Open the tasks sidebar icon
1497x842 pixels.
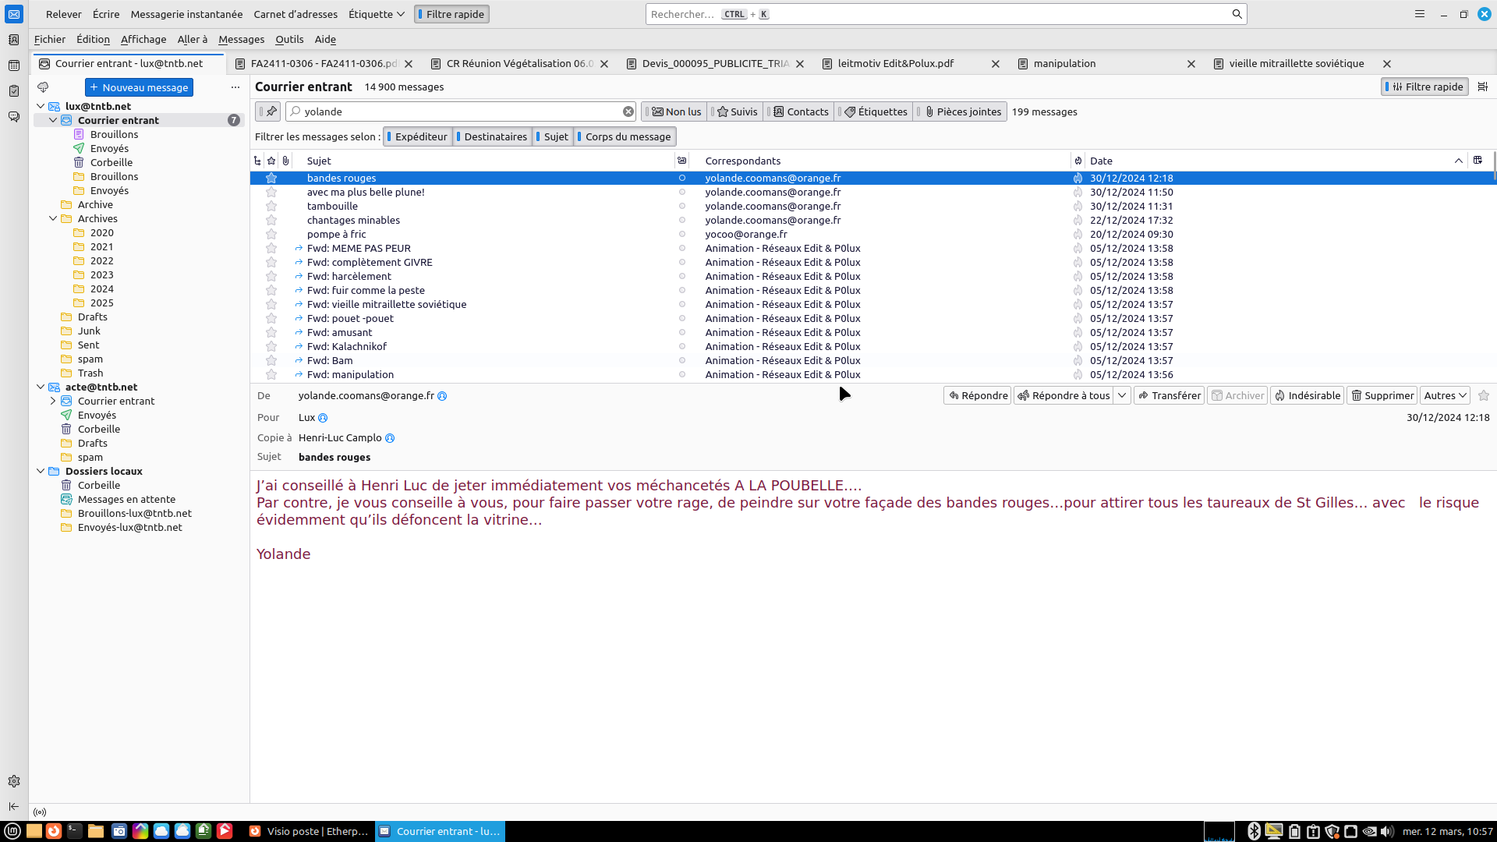pyautogui.click(x=14, y=91)
